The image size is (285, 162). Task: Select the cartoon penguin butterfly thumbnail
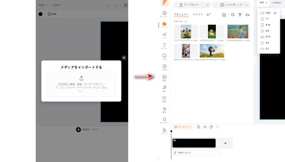coord(212,51)
